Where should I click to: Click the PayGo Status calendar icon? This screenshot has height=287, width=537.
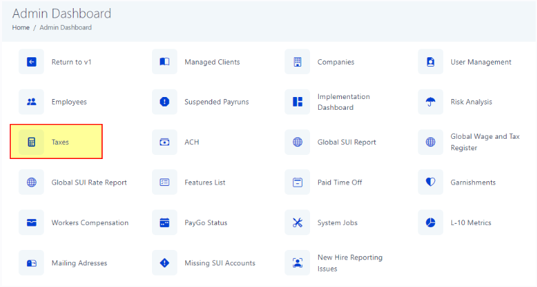tap(164, 223)
